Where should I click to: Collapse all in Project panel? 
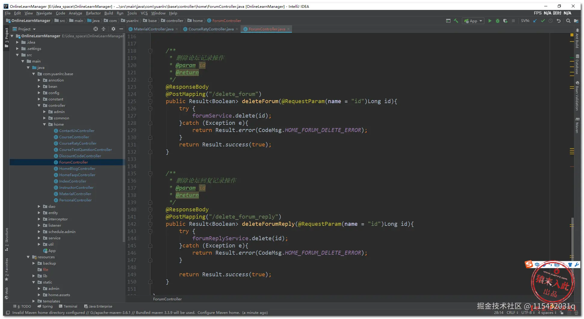pyautogui.click(x=104, y=29)
